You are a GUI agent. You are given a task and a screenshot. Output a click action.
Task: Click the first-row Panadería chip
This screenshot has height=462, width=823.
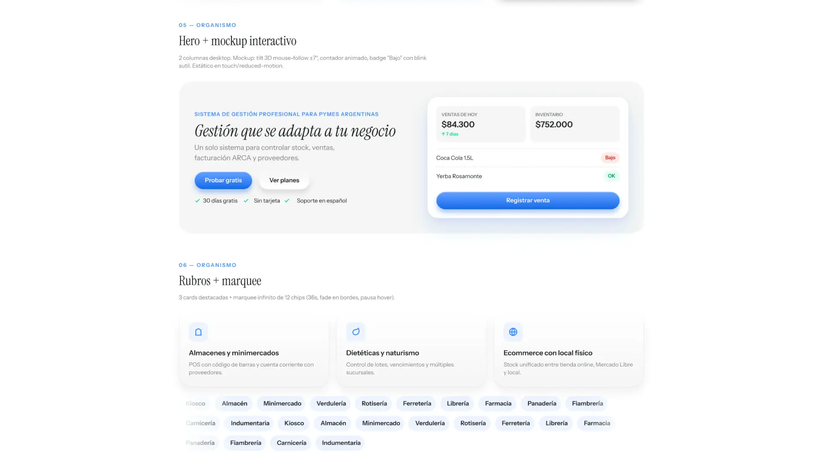(542, 403)
